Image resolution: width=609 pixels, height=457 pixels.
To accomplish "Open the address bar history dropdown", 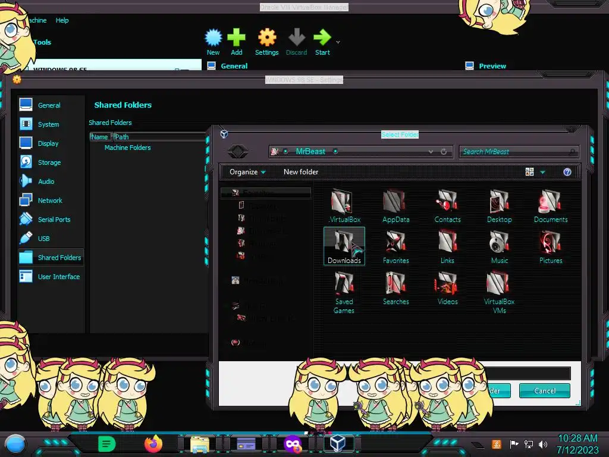I will pyautogui.click(x=431, y=152).
